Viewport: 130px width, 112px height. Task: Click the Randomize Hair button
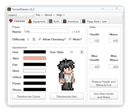coord(67,96)
